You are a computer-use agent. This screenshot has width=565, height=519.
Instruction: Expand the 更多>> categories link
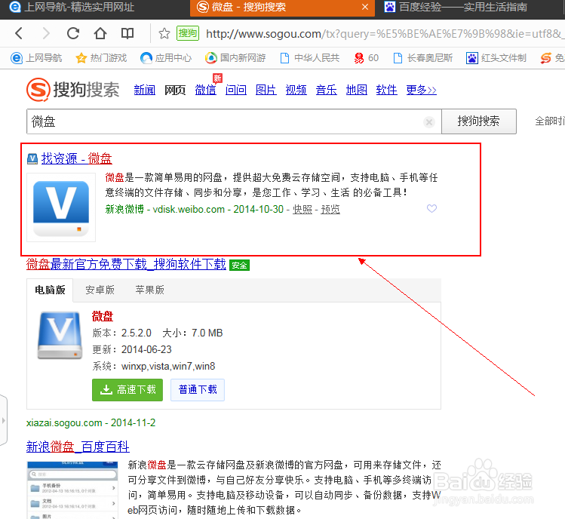pos(421,90)
